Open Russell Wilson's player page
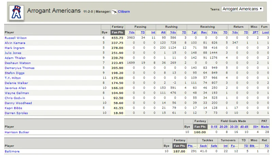 [x=16, y=38]
